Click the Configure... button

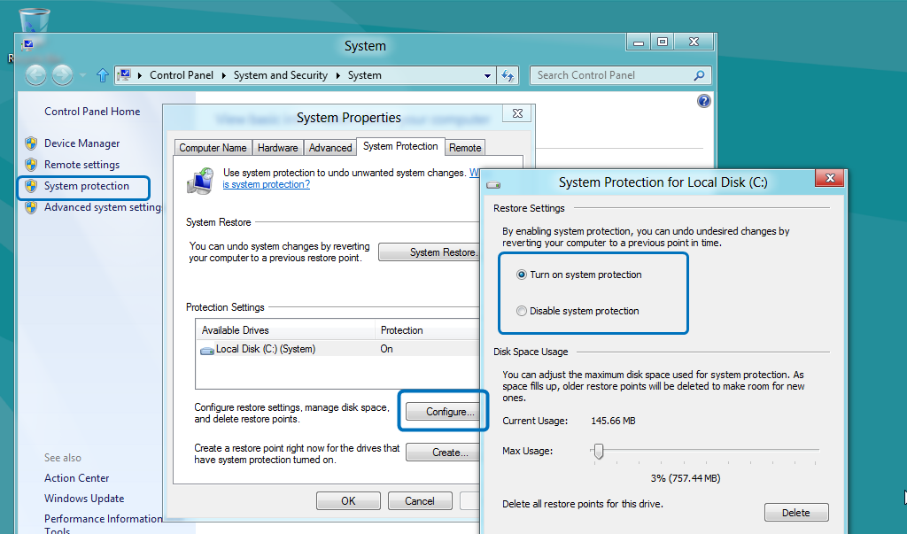point(444,411)
